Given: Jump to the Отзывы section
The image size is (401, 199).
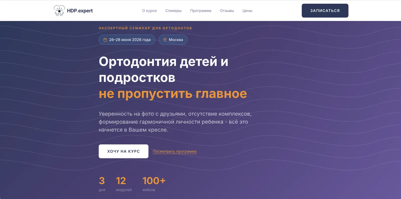Looking at the screenshot, I should coord(227,11).
